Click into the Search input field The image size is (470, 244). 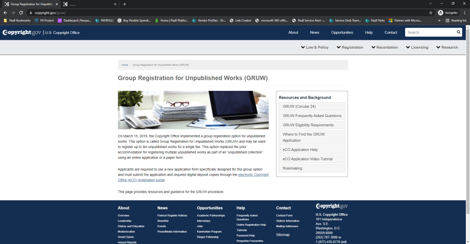pos(430,33)
